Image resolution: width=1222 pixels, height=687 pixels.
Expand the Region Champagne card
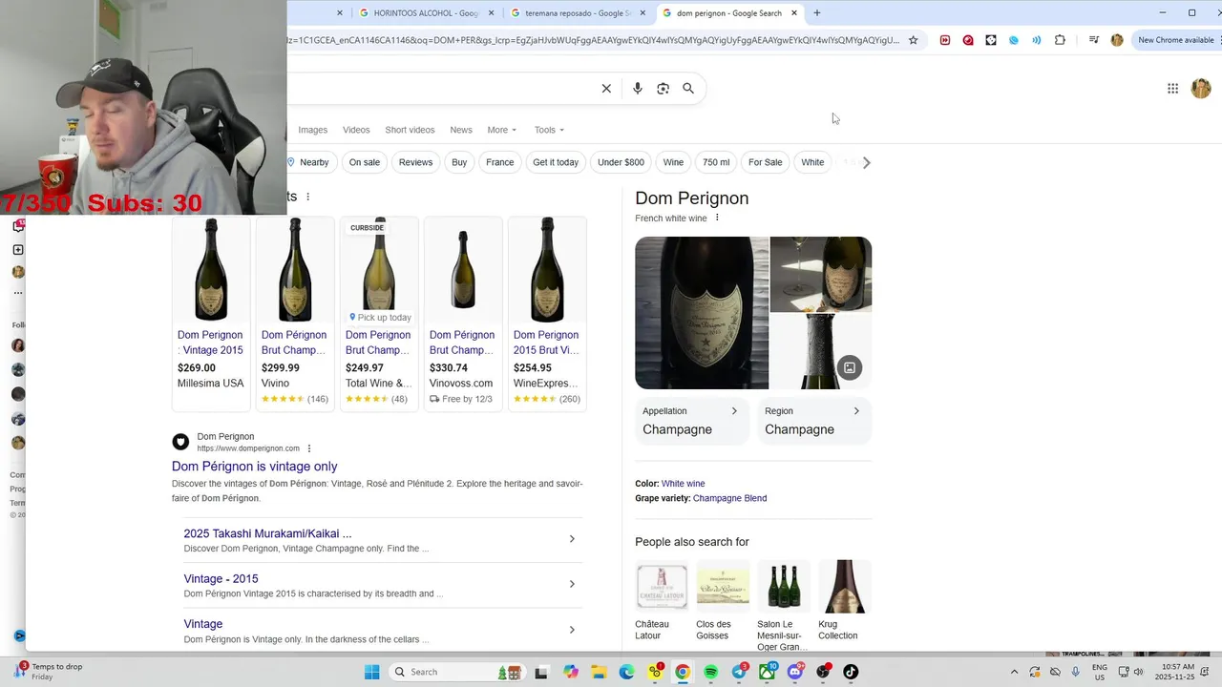813,421
